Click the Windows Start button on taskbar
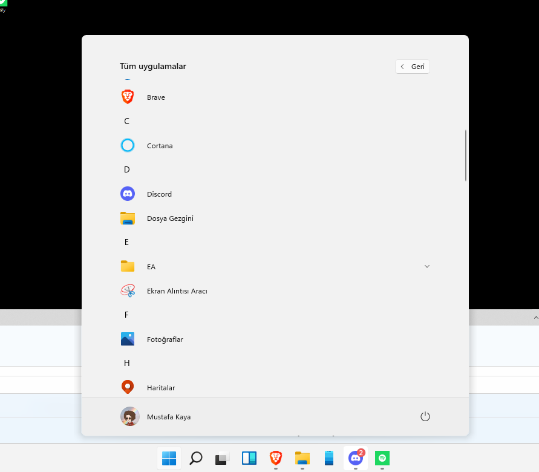 (x=169, y=458)
